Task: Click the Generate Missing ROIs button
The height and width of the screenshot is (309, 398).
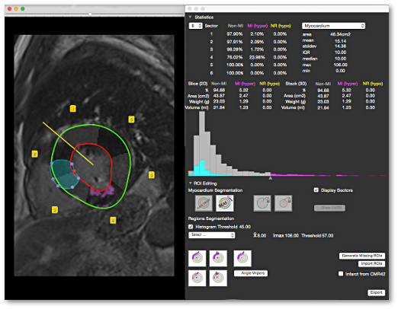Action: tap(362, 256)
